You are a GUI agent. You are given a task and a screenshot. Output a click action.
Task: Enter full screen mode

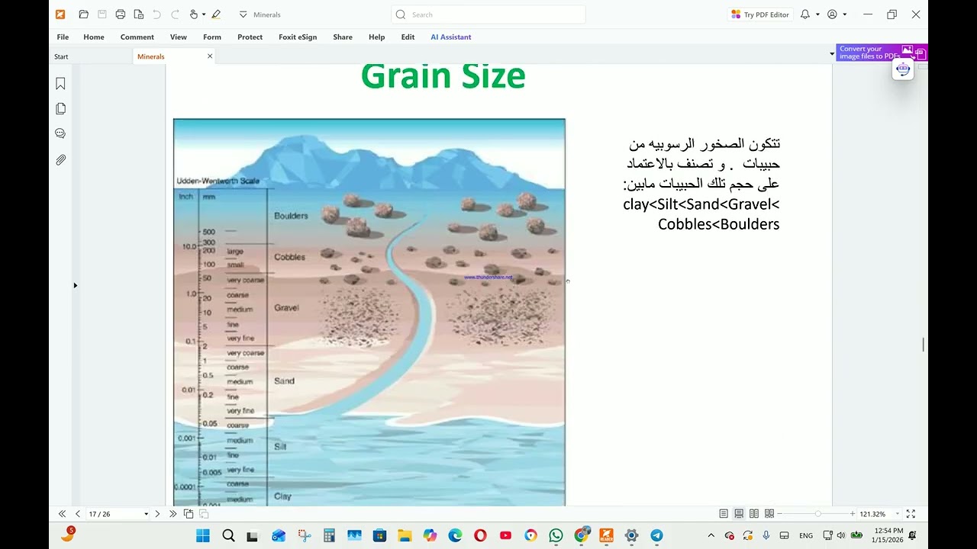pyautogui.click(x=911, y=514)
